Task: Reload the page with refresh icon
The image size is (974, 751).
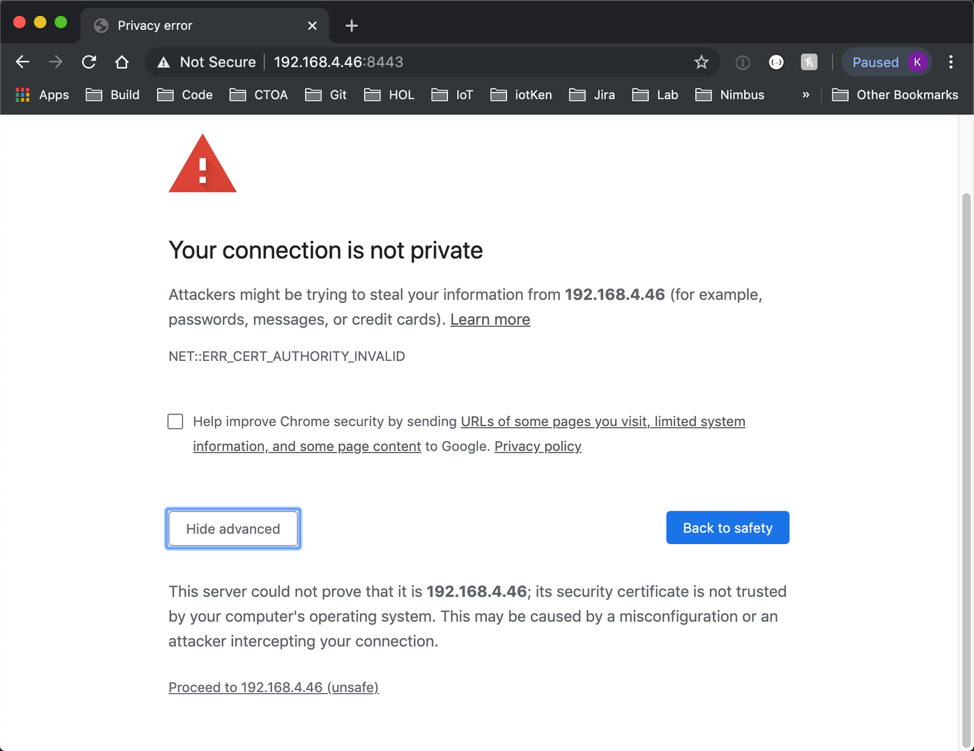Action: [89, 62]
